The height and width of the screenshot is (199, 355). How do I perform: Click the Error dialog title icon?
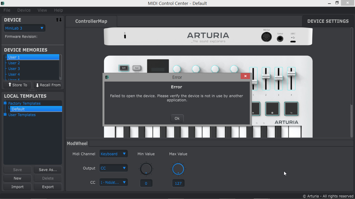pyautogui.click(x=107, y=77)
